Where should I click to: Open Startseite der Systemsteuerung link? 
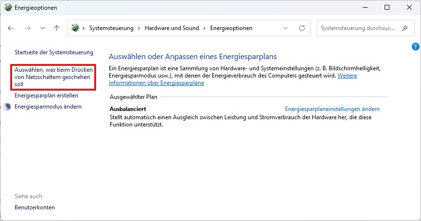coord(54,52)
